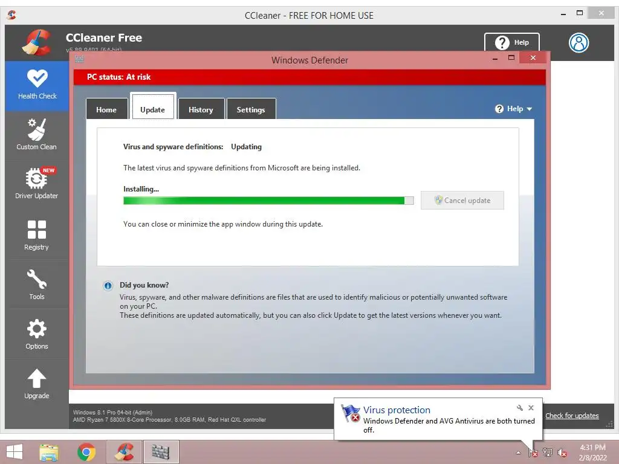
Task: Click Cancel update button
Action: [x=462, y=201]
